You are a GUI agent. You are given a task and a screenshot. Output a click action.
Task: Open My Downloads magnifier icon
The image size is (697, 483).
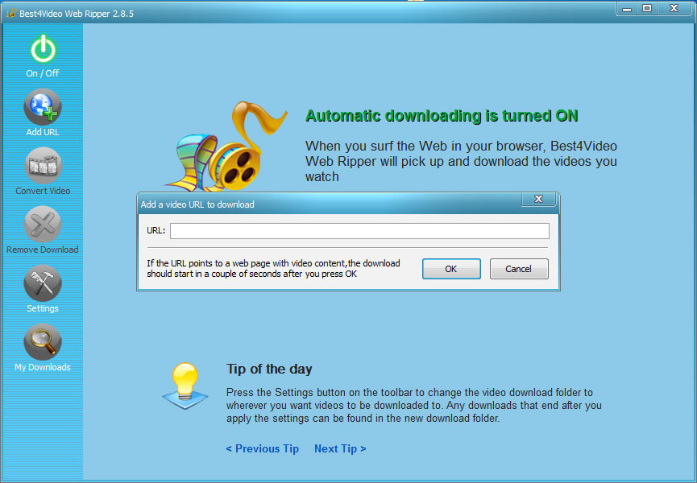coord(42,342)
